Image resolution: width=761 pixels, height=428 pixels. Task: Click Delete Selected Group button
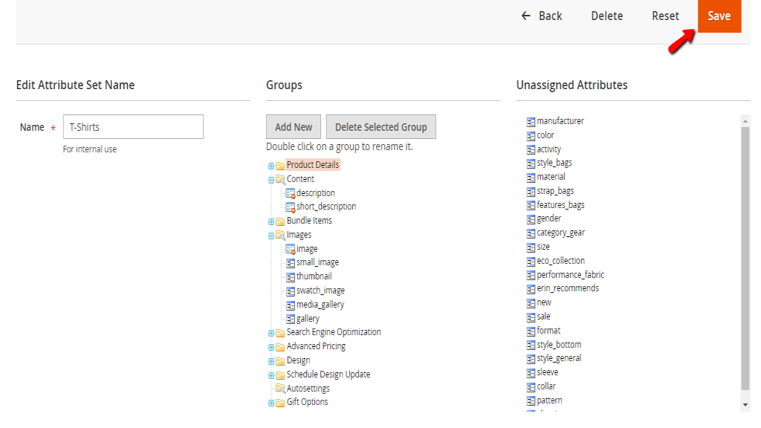pyautogui.click(x=381, y=127)
